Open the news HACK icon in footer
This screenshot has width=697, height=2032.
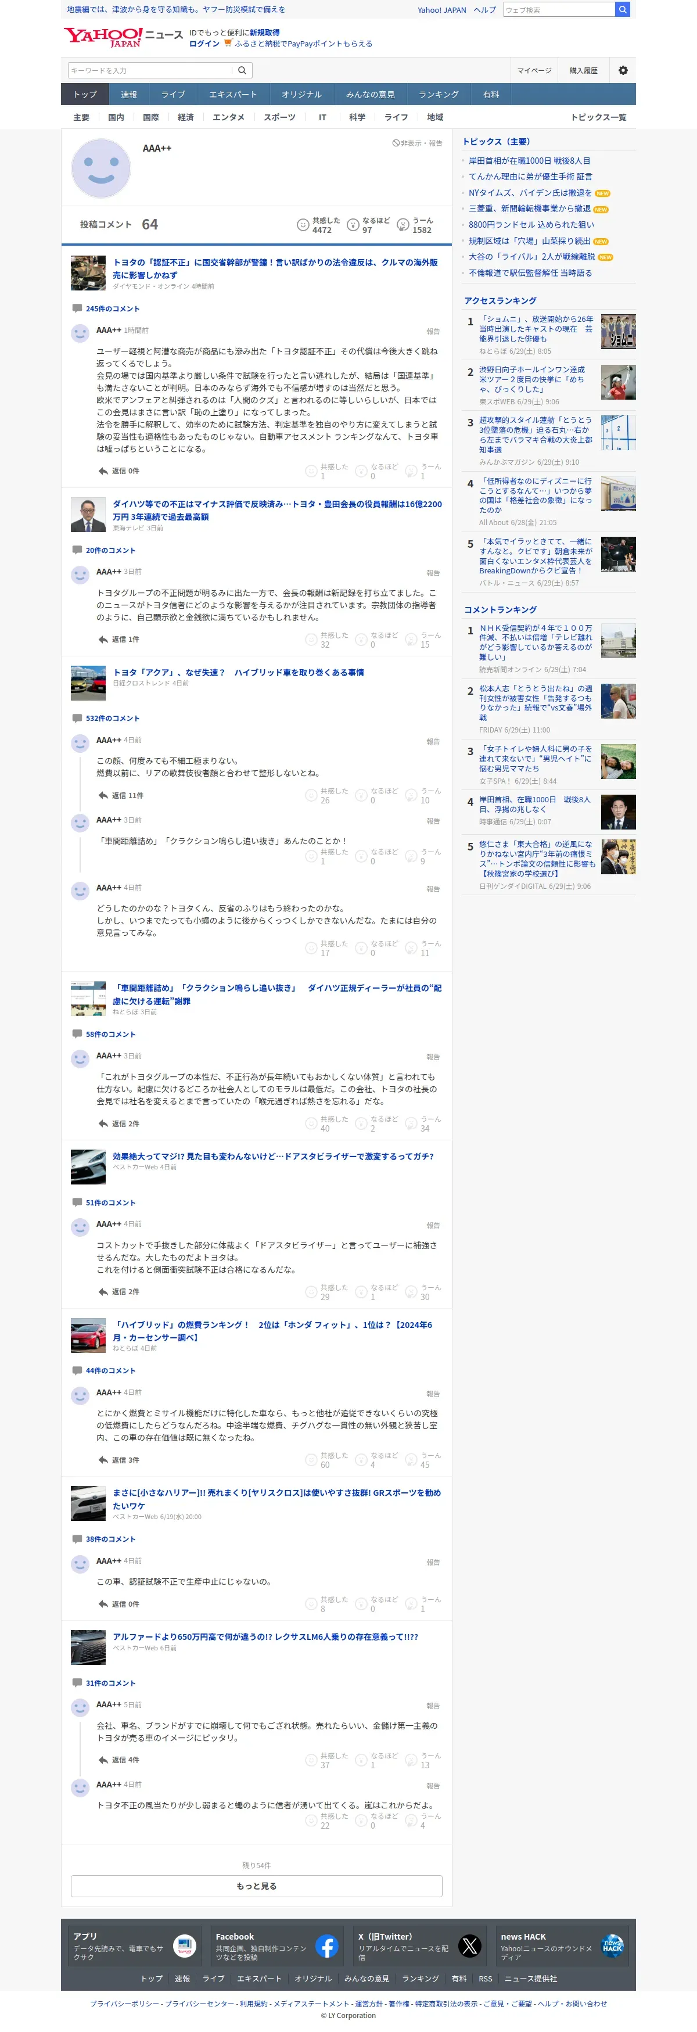tap(613, 1946)
